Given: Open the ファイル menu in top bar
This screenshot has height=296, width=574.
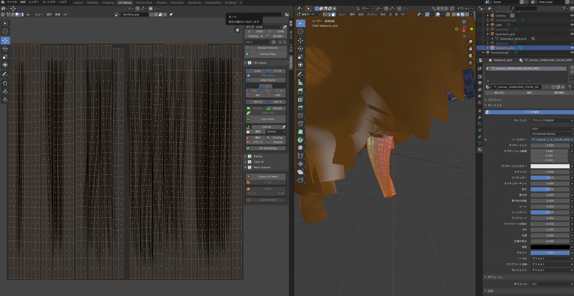Looking at the screenshot, I should pyautogui.click(x=12, y=2).
